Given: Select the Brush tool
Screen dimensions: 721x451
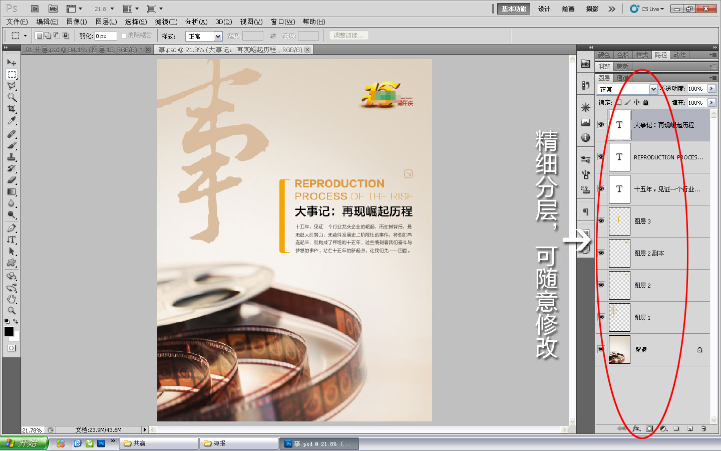Looking at the screenshot, I should click(x=12, y=145).
